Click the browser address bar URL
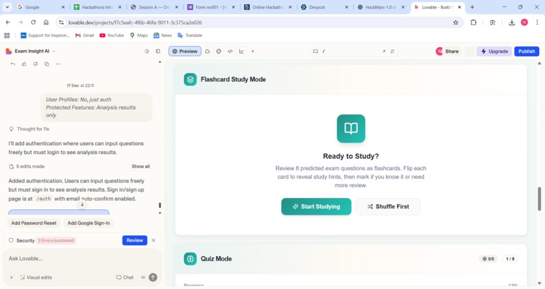 [135, 22]
